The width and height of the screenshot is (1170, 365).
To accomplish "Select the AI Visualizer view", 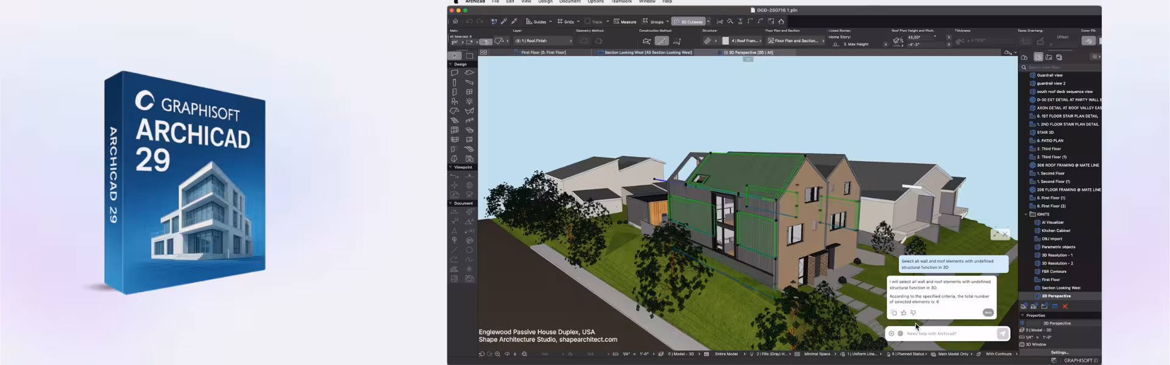I will pyautogui.click(x=1052, y=223).
